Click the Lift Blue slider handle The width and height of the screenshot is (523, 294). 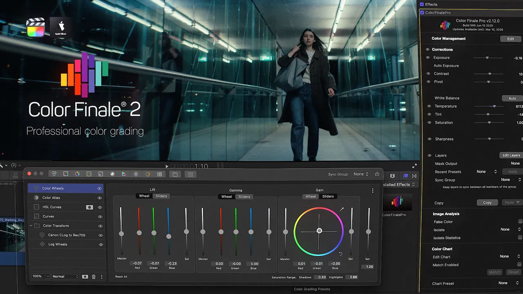click(169, 236)
